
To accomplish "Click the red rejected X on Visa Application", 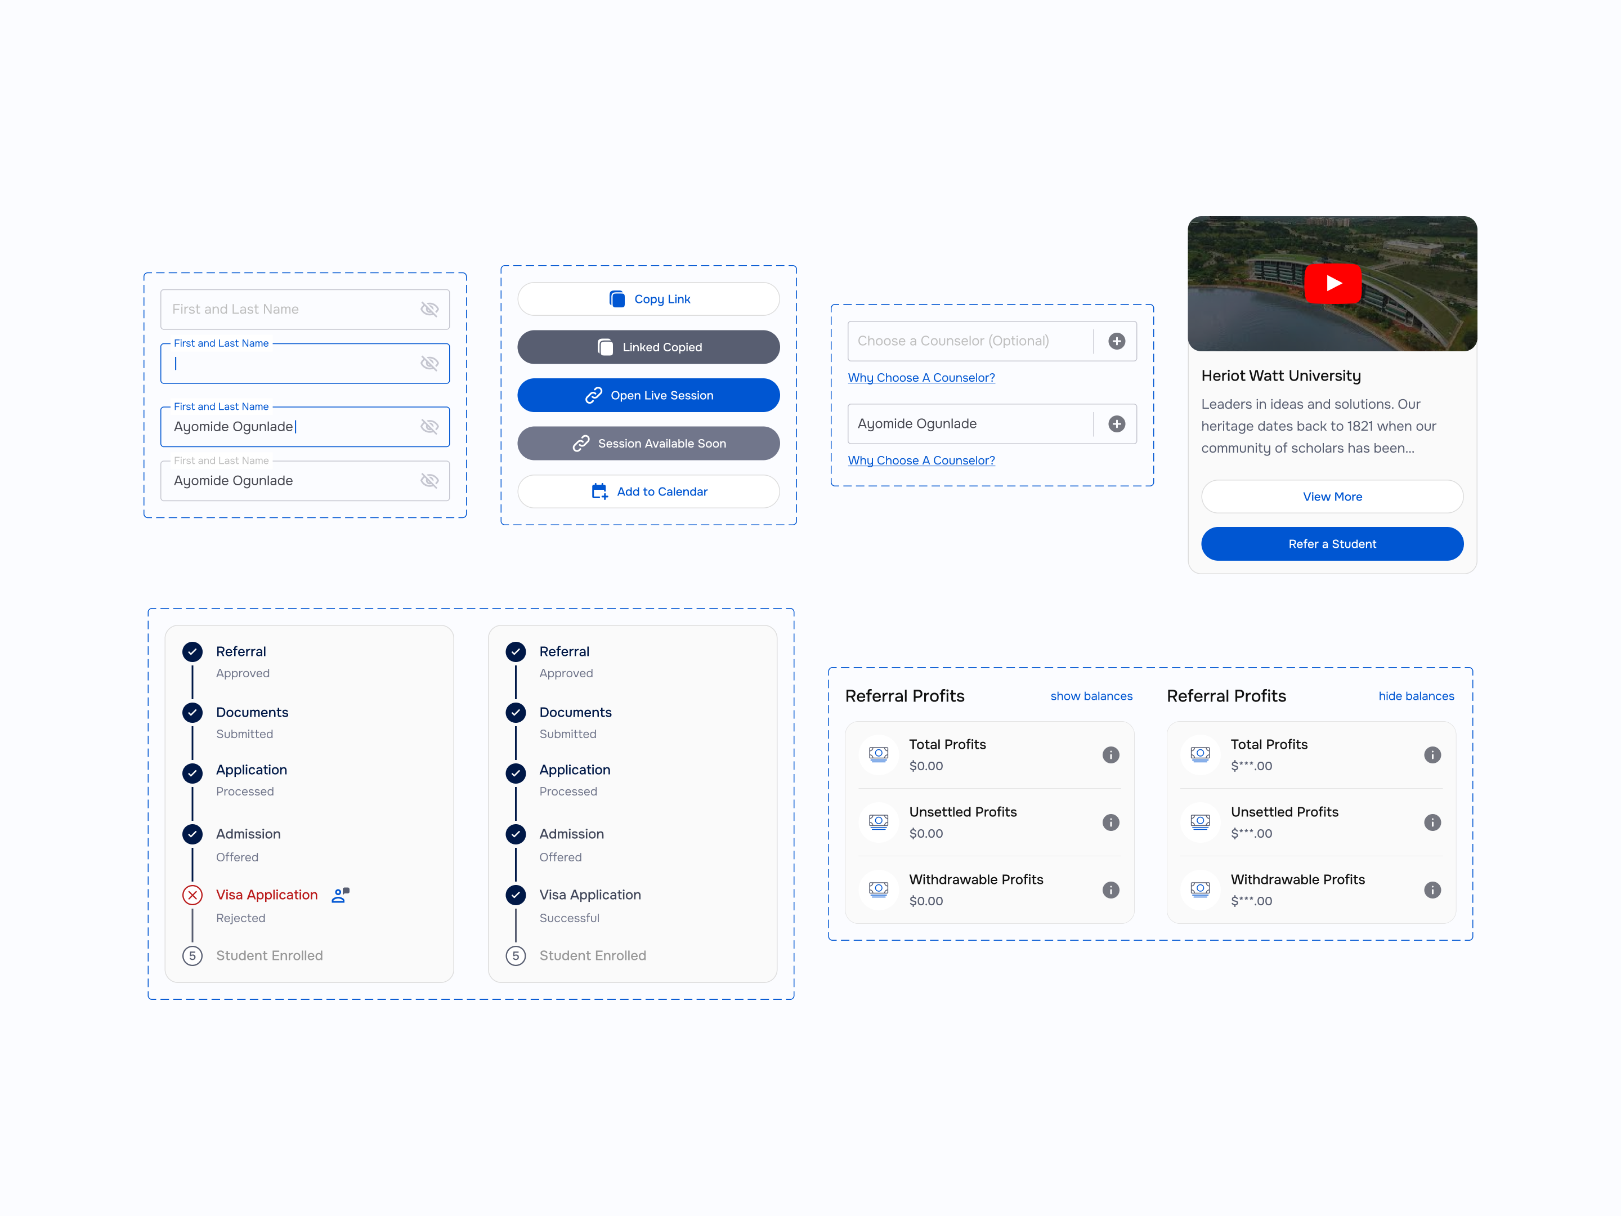I will (x=192, y=895).
